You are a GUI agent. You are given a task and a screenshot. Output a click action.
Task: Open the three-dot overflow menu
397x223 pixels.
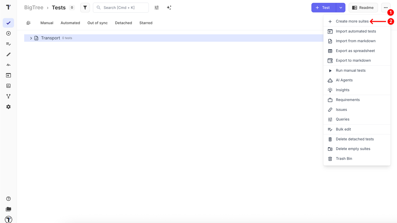coord(386,7)
